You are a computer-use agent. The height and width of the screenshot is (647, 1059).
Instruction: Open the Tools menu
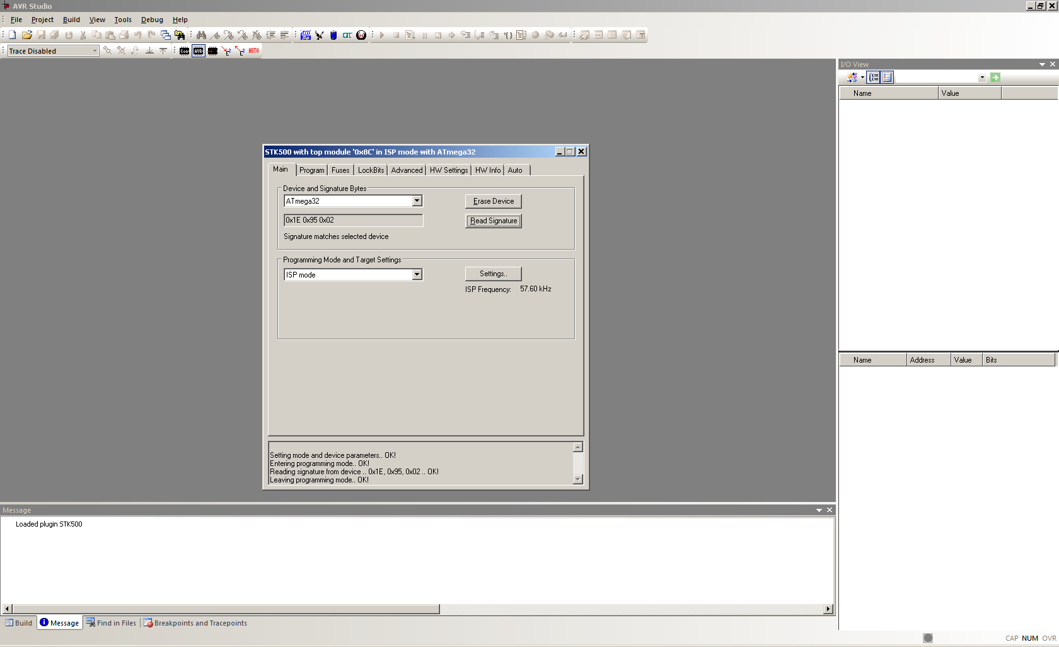(x=123, y=20)
